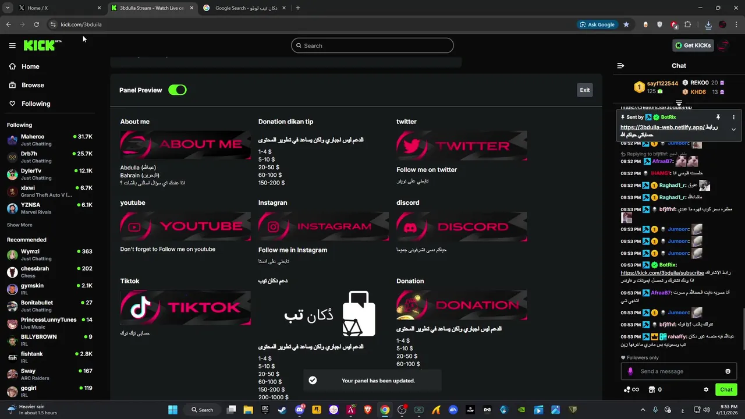Toggle the Panel Preview switch
The width and height of the screenshot is (745, 419).
(x=178, y=90)
